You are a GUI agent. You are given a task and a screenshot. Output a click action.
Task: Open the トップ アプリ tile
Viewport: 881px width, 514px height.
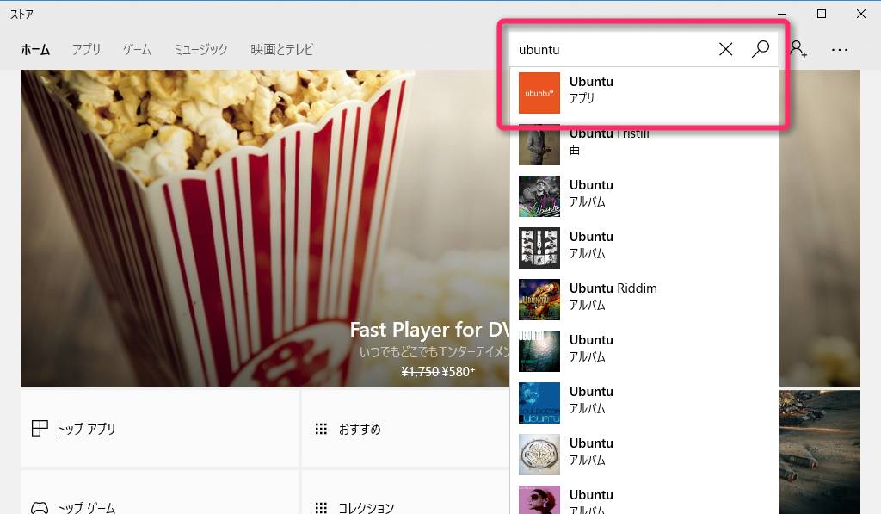pos(159,429)
